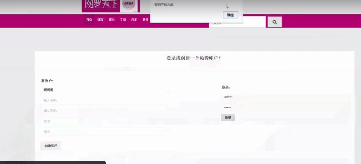Open the 首页 navigation item
Screen dimensions: 361x164
click(89, 20)
